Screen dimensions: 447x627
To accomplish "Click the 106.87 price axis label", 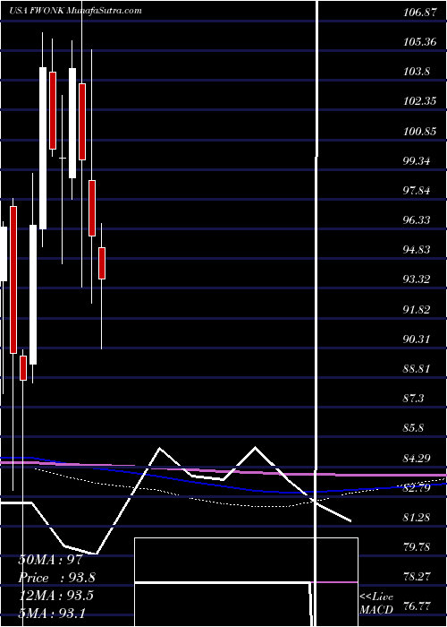I will 419,13.
